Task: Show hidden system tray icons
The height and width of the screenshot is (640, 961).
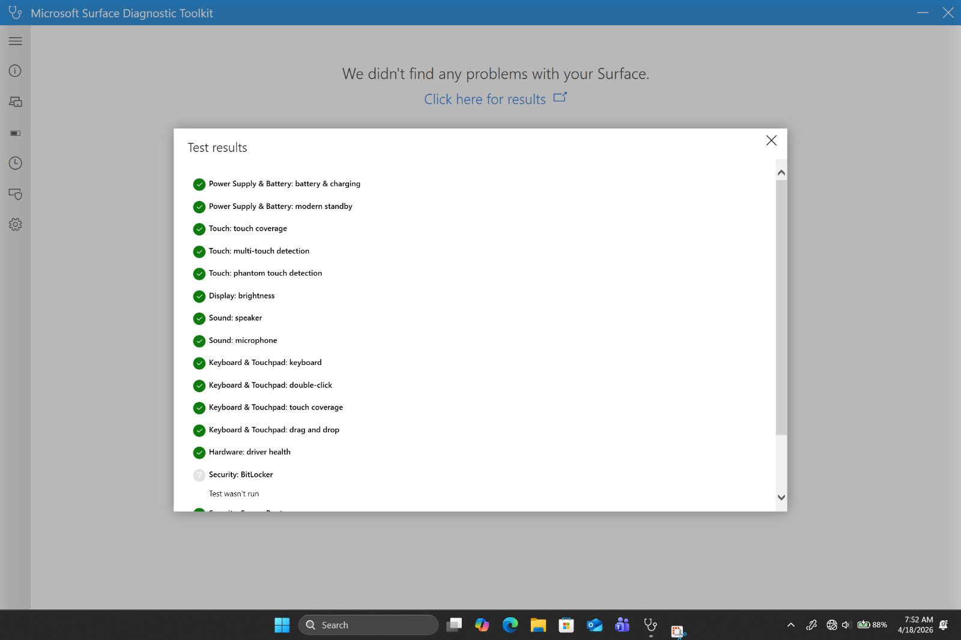Action: (x=791, y=625)
